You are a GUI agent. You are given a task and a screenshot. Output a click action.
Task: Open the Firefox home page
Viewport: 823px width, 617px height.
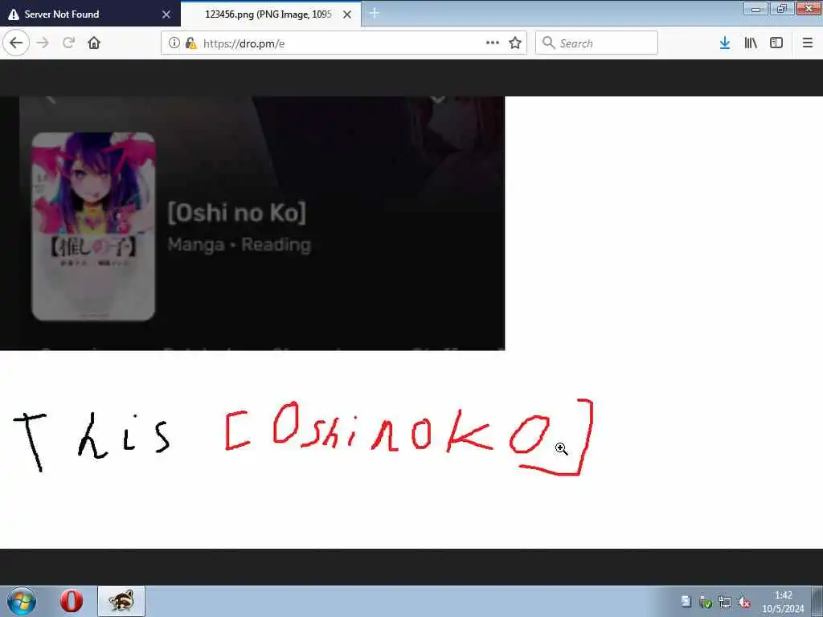tap(94, 43)
